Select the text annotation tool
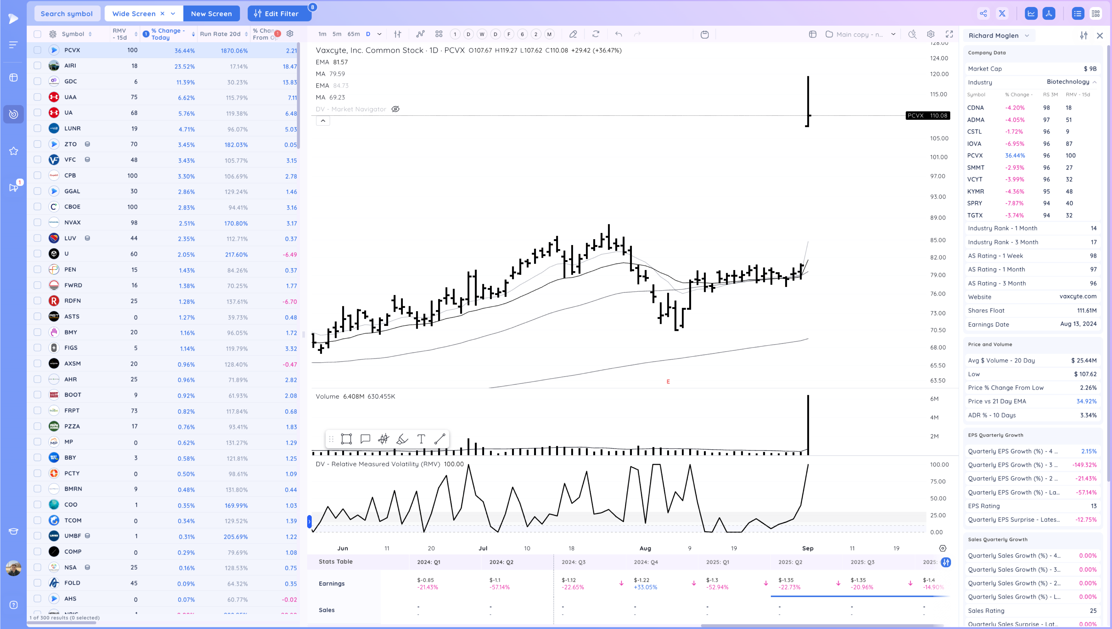Screen dimensions: 1112x629 [421, 439]
